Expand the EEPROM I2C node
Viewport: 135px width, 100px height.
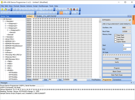pyautogui.click(x=3, y=41)
